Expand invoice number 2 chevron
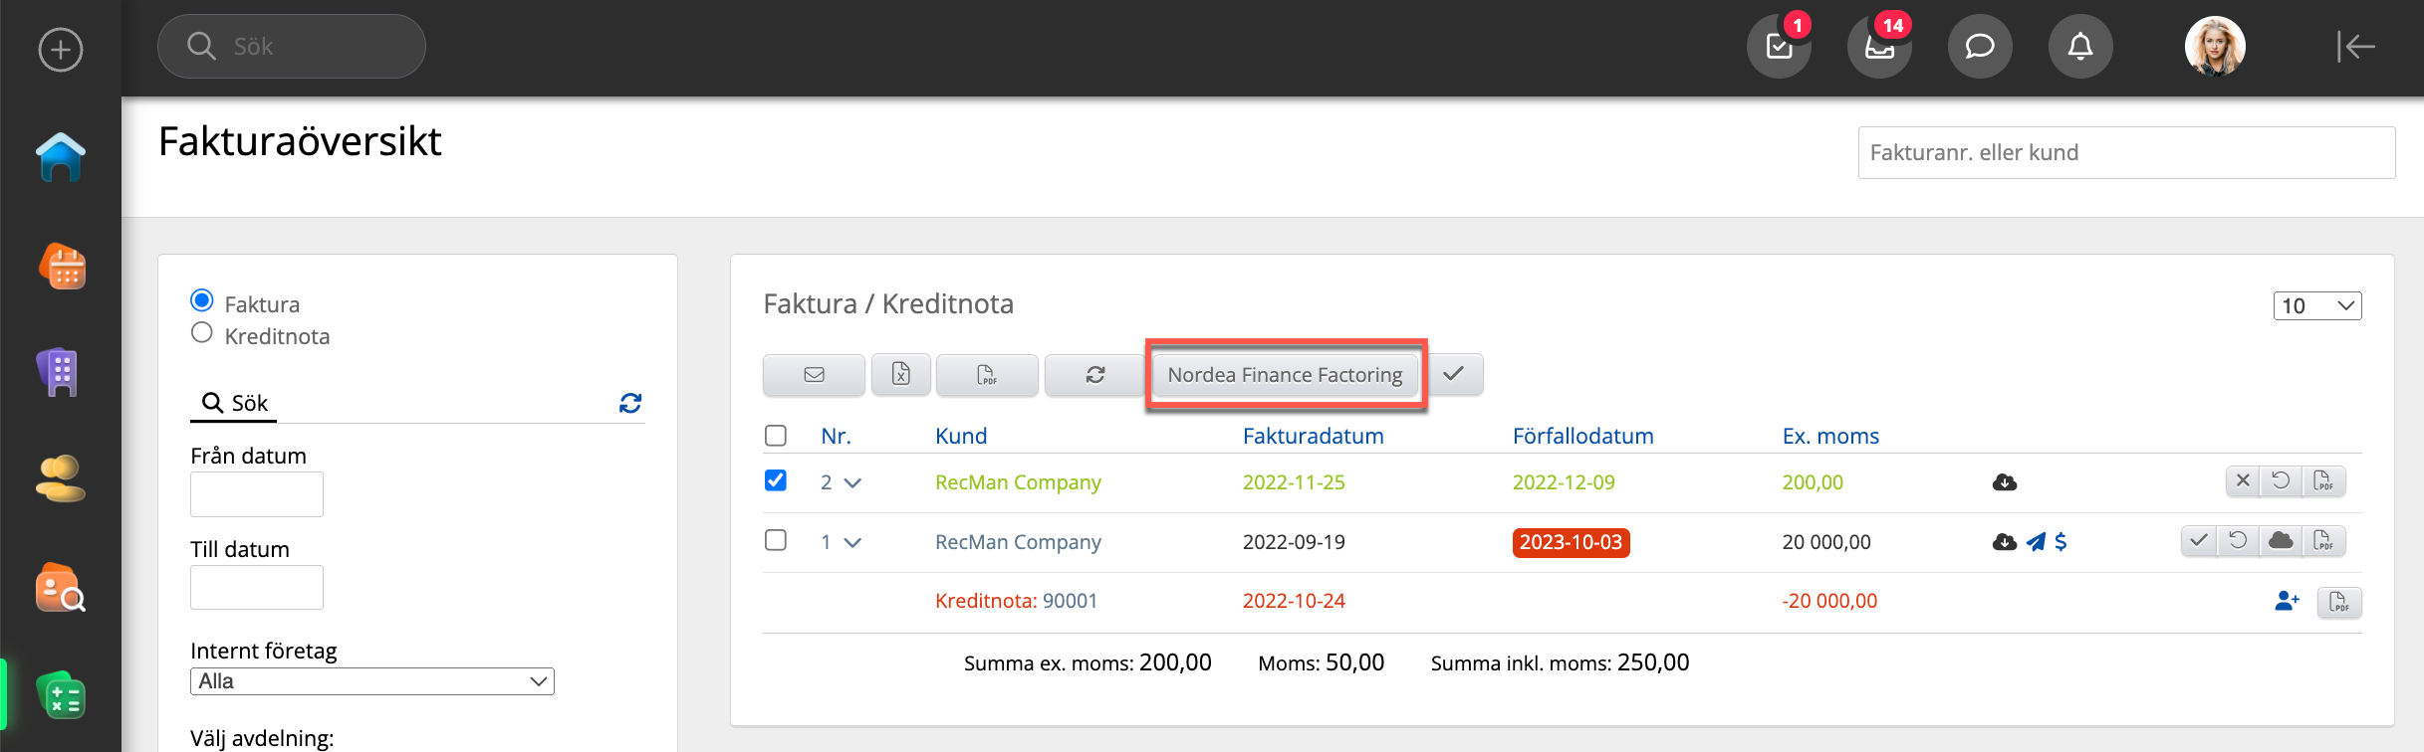 [x=852, y=483]
